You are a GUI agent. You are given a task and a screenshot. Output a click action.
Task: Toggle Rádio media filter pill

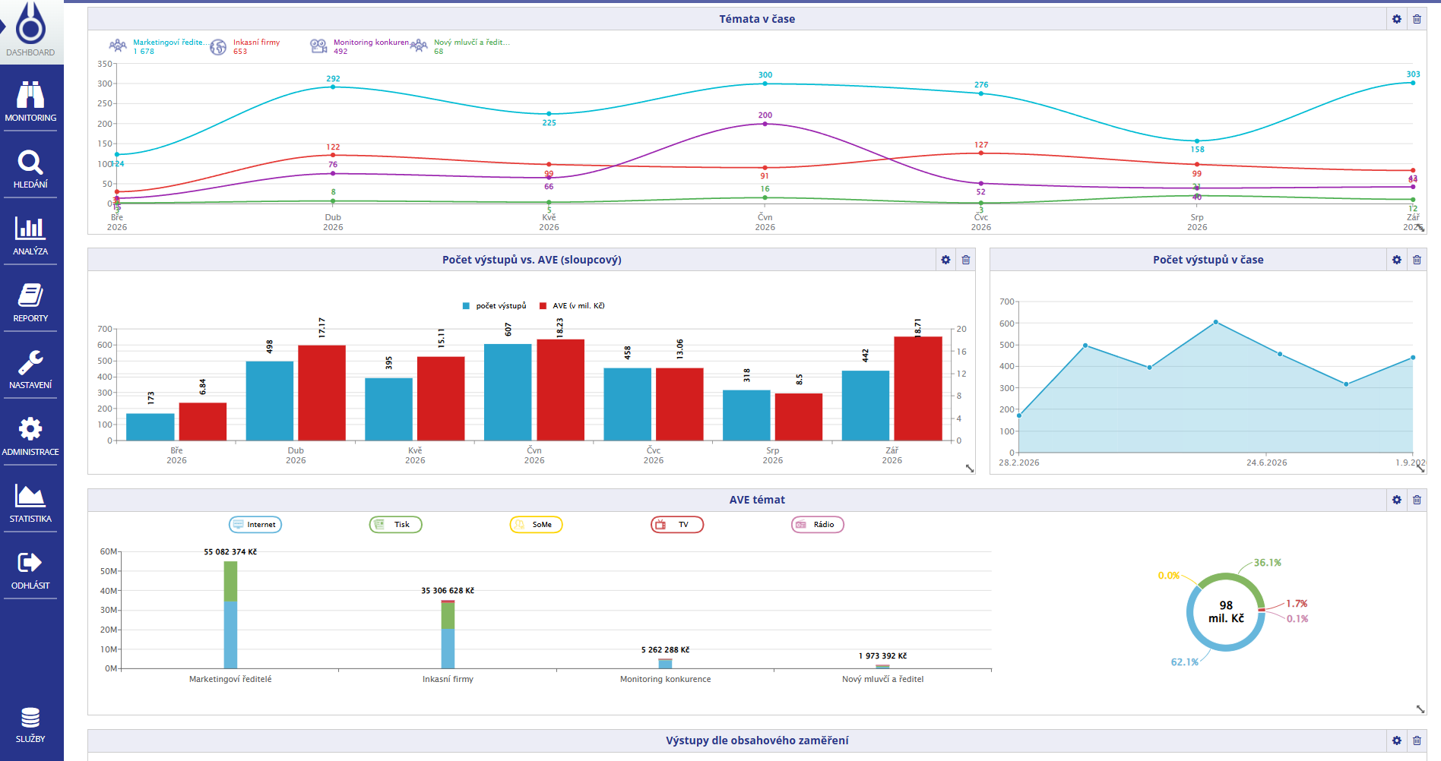[x=818, y=525]
